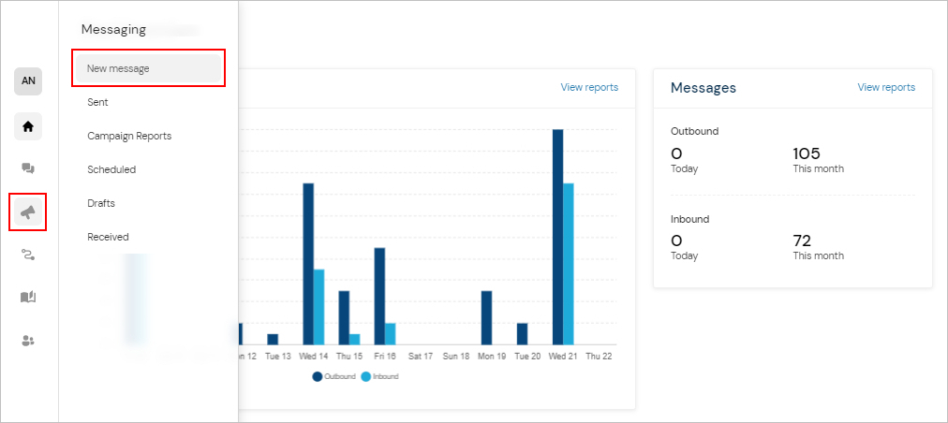Open the Sent messages menu item

[x=98, y=102]
